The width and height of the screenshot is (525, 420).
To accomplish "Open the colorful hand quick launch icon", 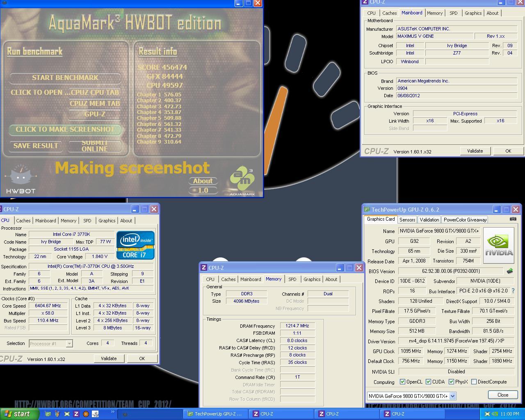I will pyautogui.click(x=57, y=414).
